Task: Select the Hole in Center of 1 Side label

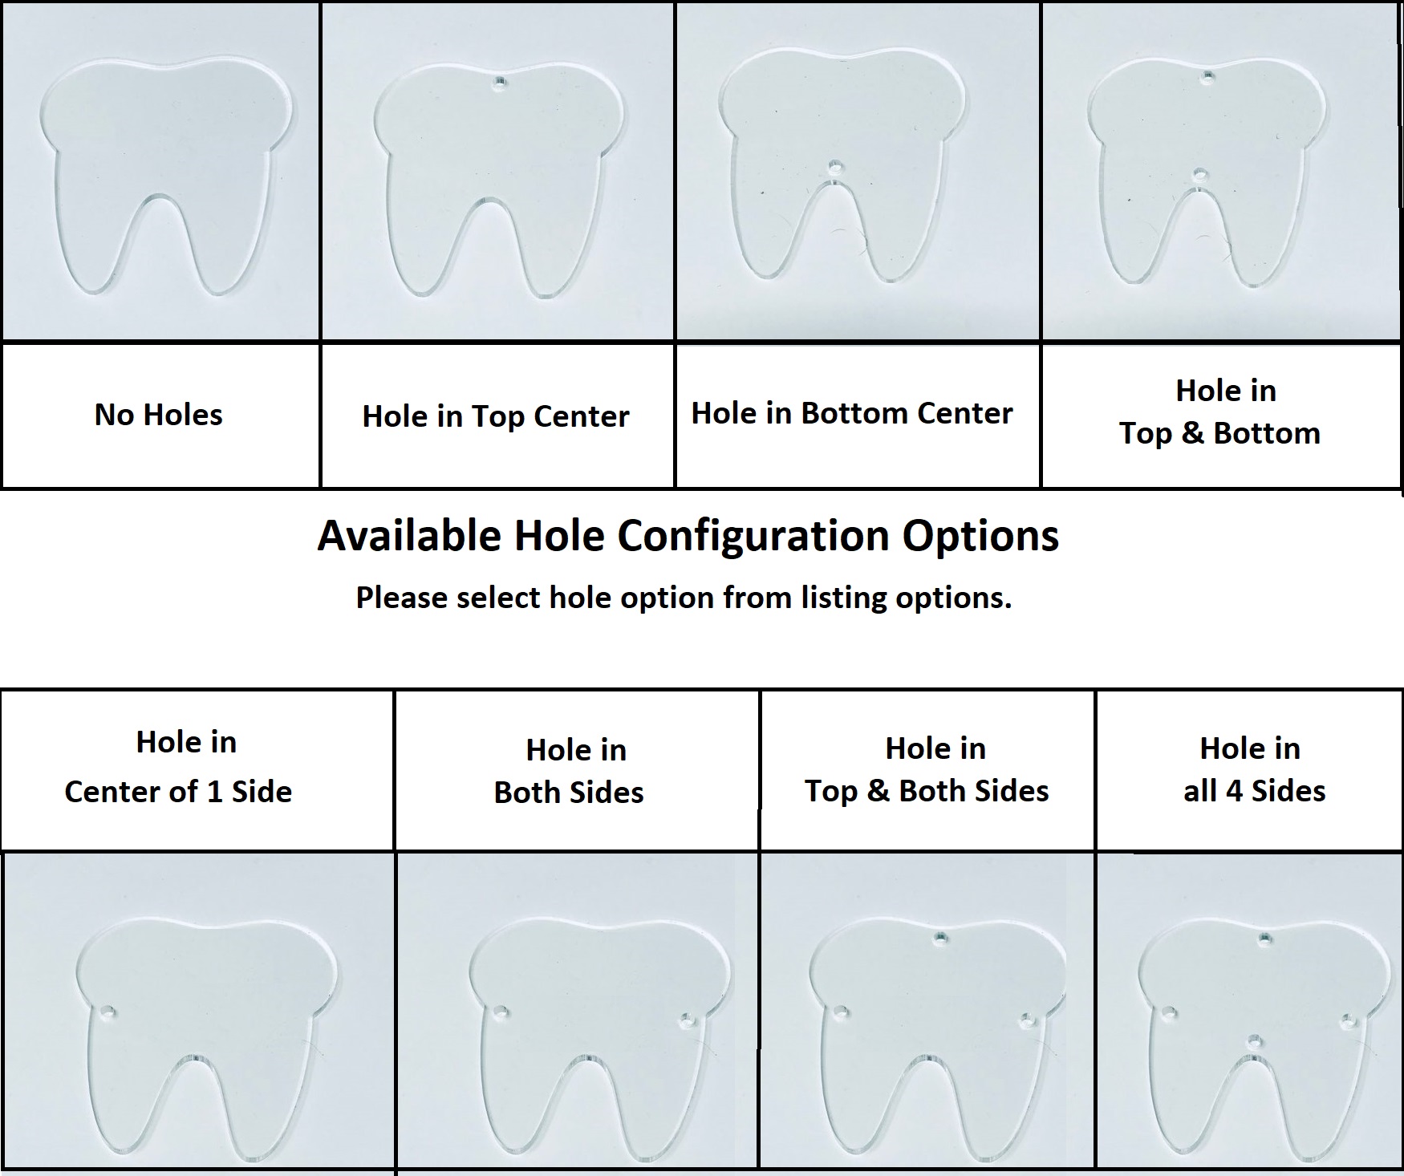Action: click(178, 767)
